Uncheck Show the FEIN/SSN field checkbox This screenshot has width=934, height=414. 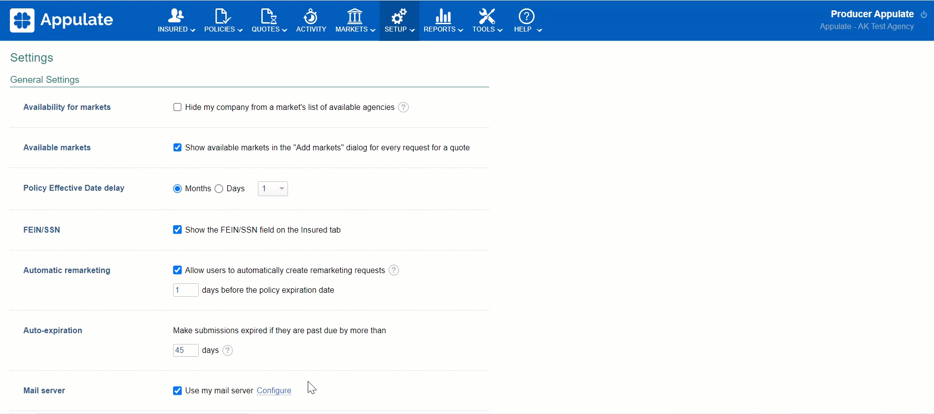(x=178, y=230)
